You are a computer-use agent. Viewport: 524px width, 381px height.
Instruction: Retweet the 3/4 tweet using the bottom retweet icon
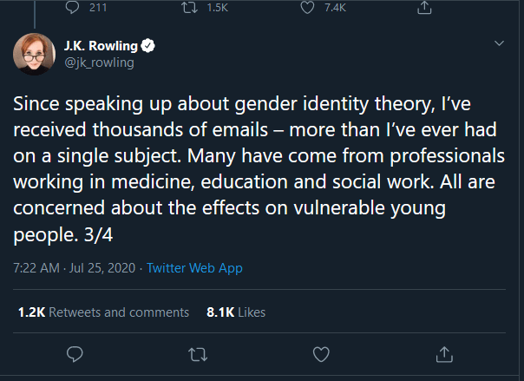pos(198,354)
